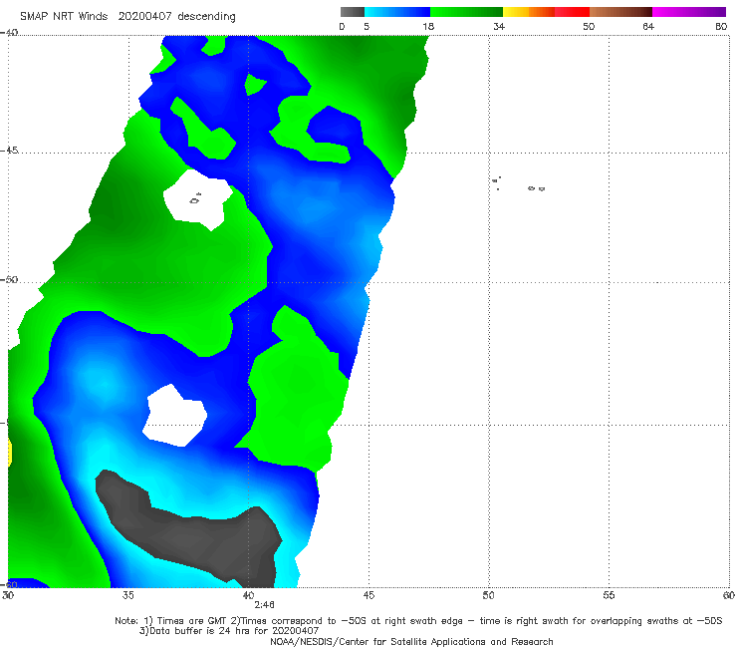Click the small island outline inside the white gap
The image size is (737, 648).
(x=195, y=199)
